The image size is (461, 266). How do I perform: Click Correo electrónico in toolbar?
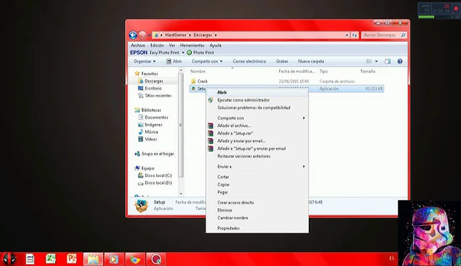pos(250,61)
